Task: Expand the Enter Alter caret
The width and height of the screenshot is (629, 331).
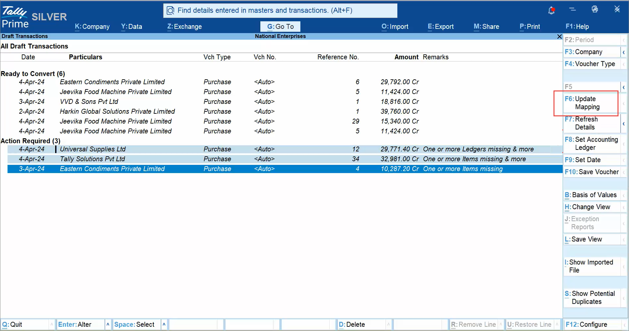Action: click(108, 324)
